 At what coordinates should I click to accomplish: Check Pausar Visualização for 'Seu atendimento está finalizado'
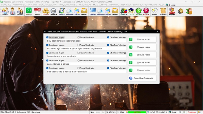coord(78,37)
